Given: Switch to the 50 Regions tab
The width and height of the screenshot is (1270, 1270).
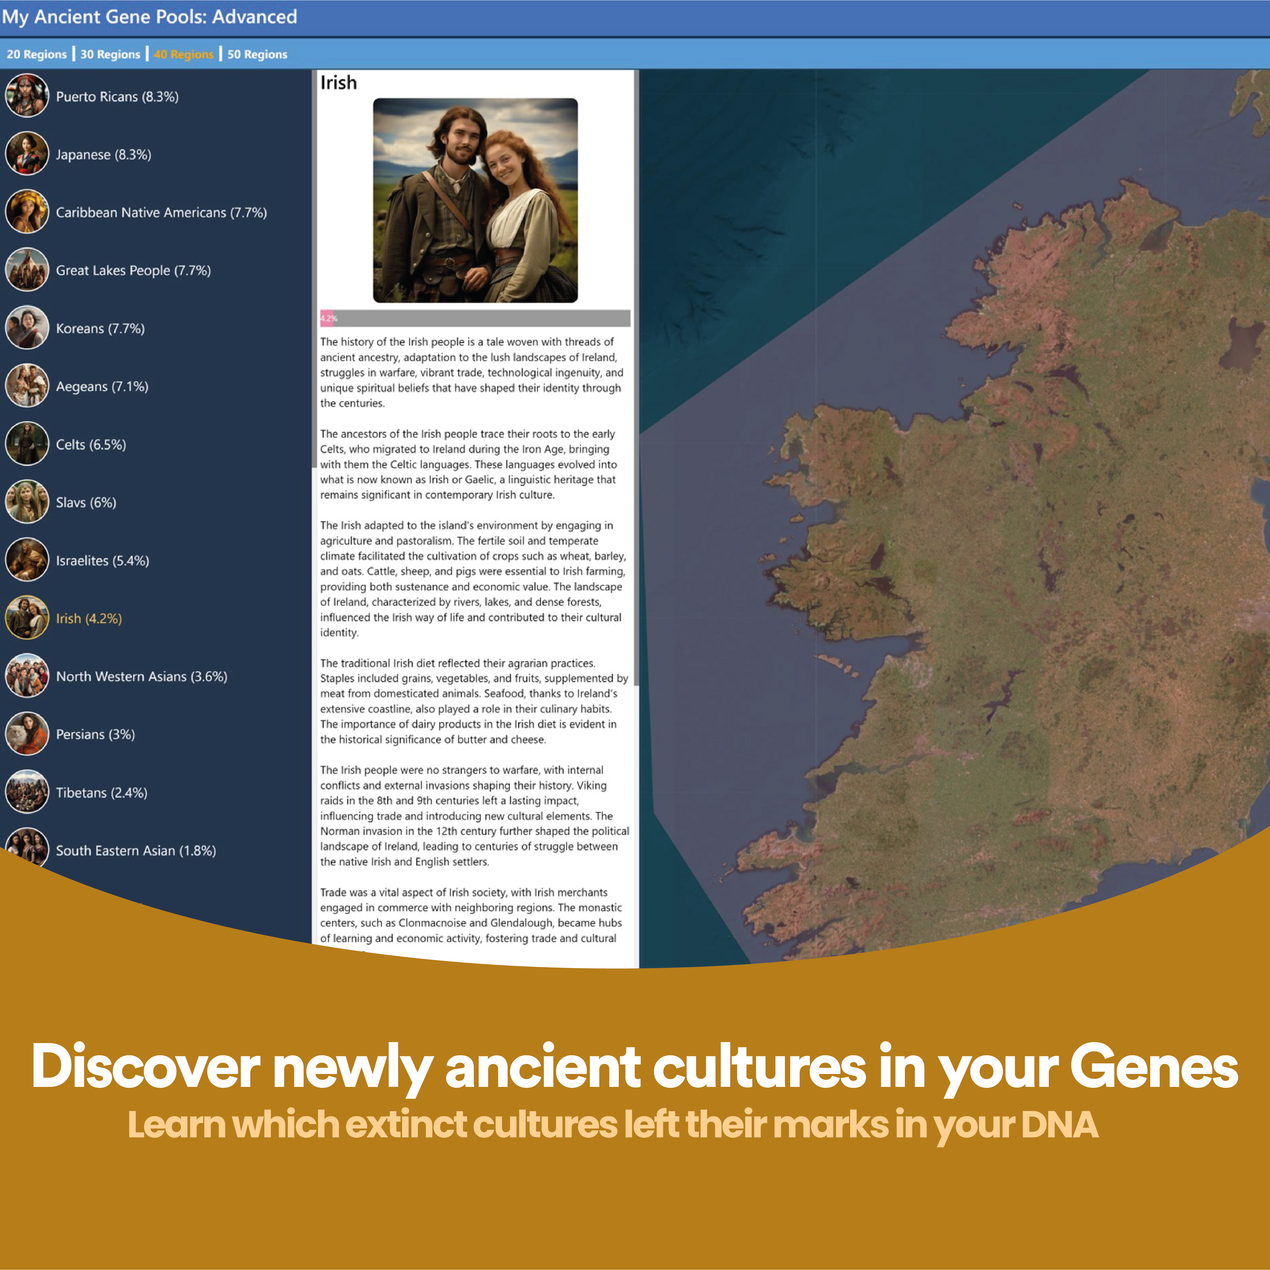Looking at the screenshot, I should [258, 54].
